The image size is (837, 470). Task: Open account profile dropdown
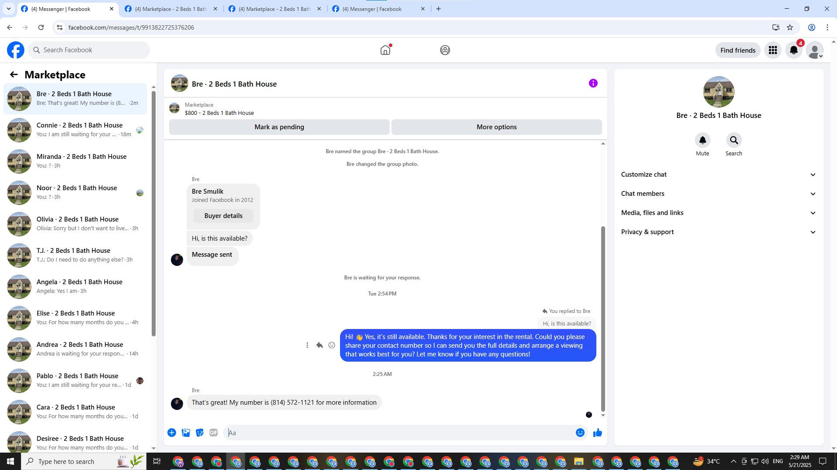[815, 50]
